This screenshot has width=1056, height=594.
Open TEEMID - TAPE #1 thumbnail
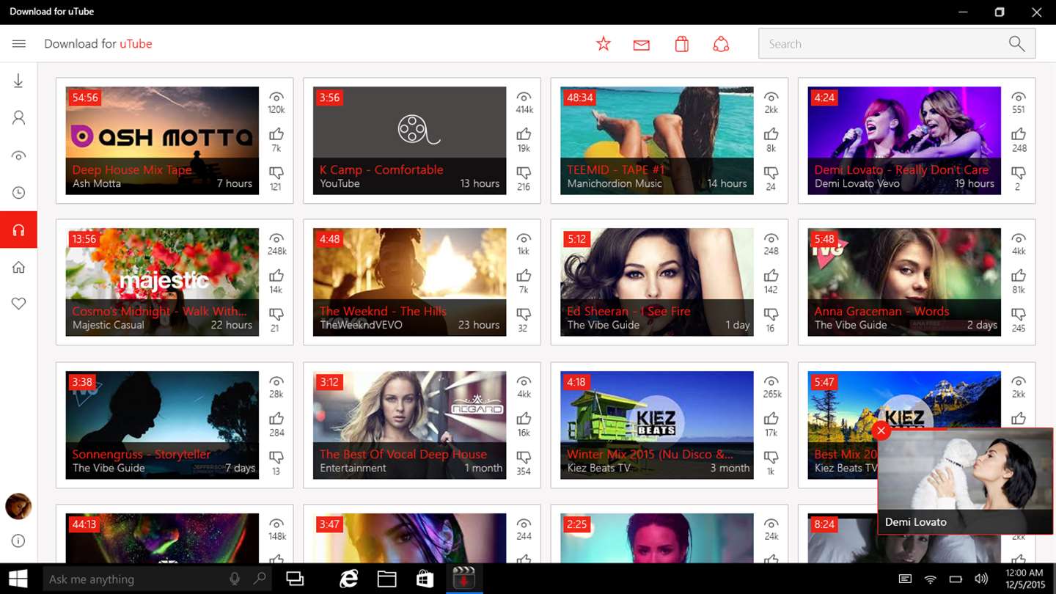tap(657, 141)
